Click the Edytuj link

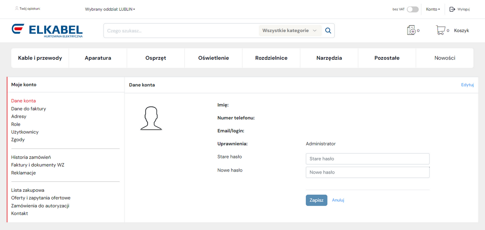click(x=467, y=85)
